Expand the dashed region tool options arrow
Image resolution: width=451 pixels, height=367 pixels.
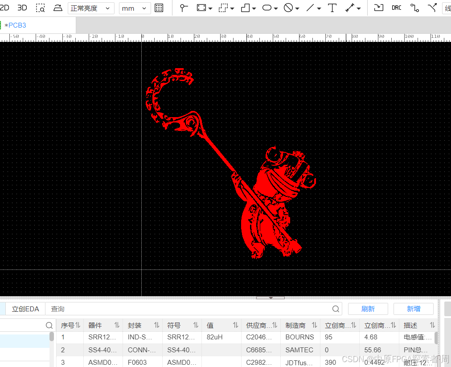pos(232,8)
